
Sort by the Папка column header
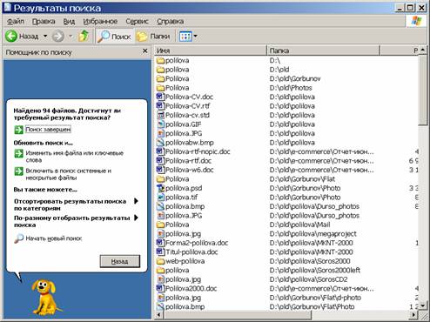pos(323,50)
